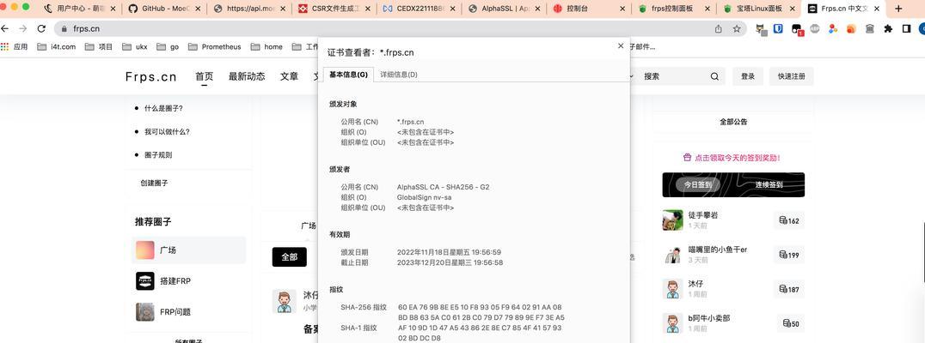Open the 我可以做什么? item
Viewport: 925px width, 343px height.
167,132
